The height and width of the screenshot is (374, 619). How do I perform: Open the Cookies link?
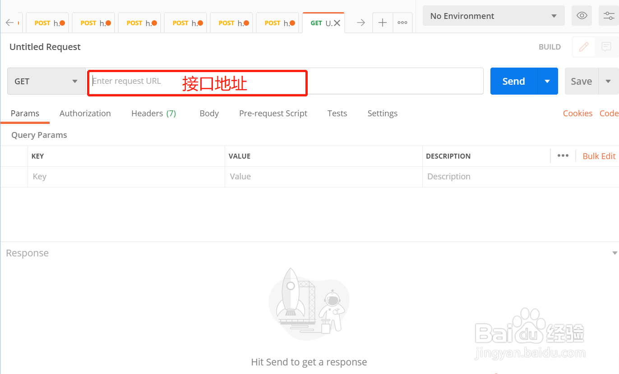(577, 114)
